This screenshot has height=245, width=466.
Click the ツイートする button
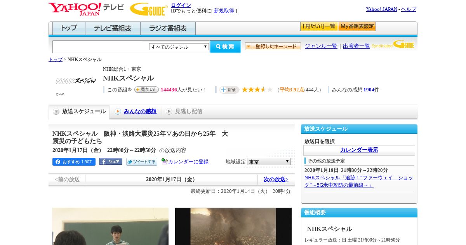[142, 162]
